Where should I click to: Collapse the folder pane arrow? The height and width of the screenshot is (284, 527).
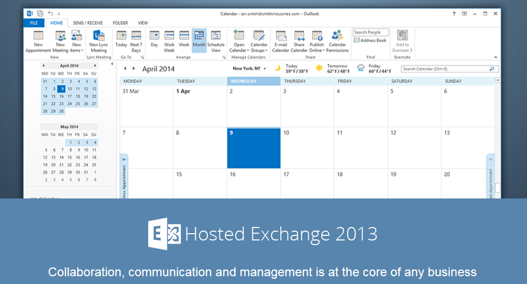[112, 64]
